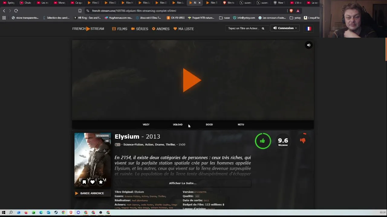Open the info@yotoy.com bookmark
The height and width of the screenshot is (217, 387).
(x=244, y=18)
